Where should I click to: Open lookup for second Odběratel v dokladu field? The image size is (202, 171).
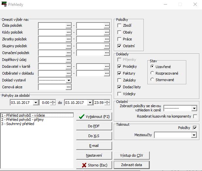tap(107, 73)
